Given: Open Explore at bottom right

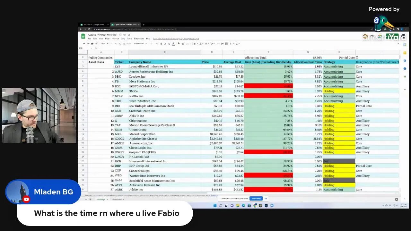Looking at the screenshot, I should [397, 199].
